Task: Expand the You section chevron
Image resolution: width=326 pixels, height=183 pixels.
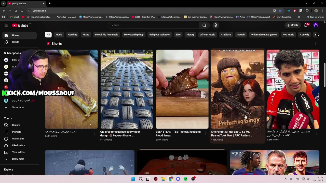Action: (x=11, y=118)
